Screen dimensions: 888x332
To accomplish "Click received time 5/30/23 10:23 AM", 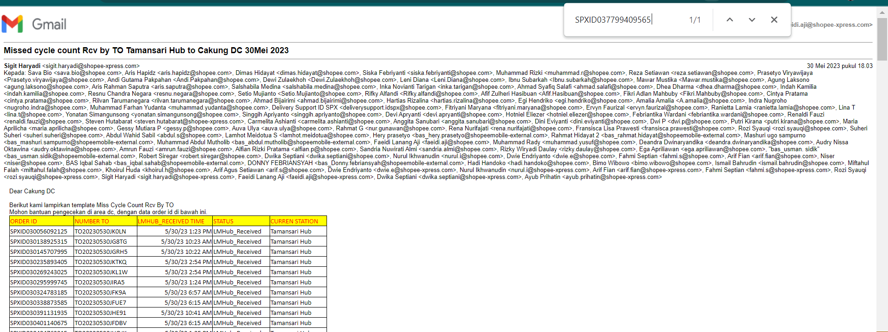I will pyautogui.click(x=186, y=242).
